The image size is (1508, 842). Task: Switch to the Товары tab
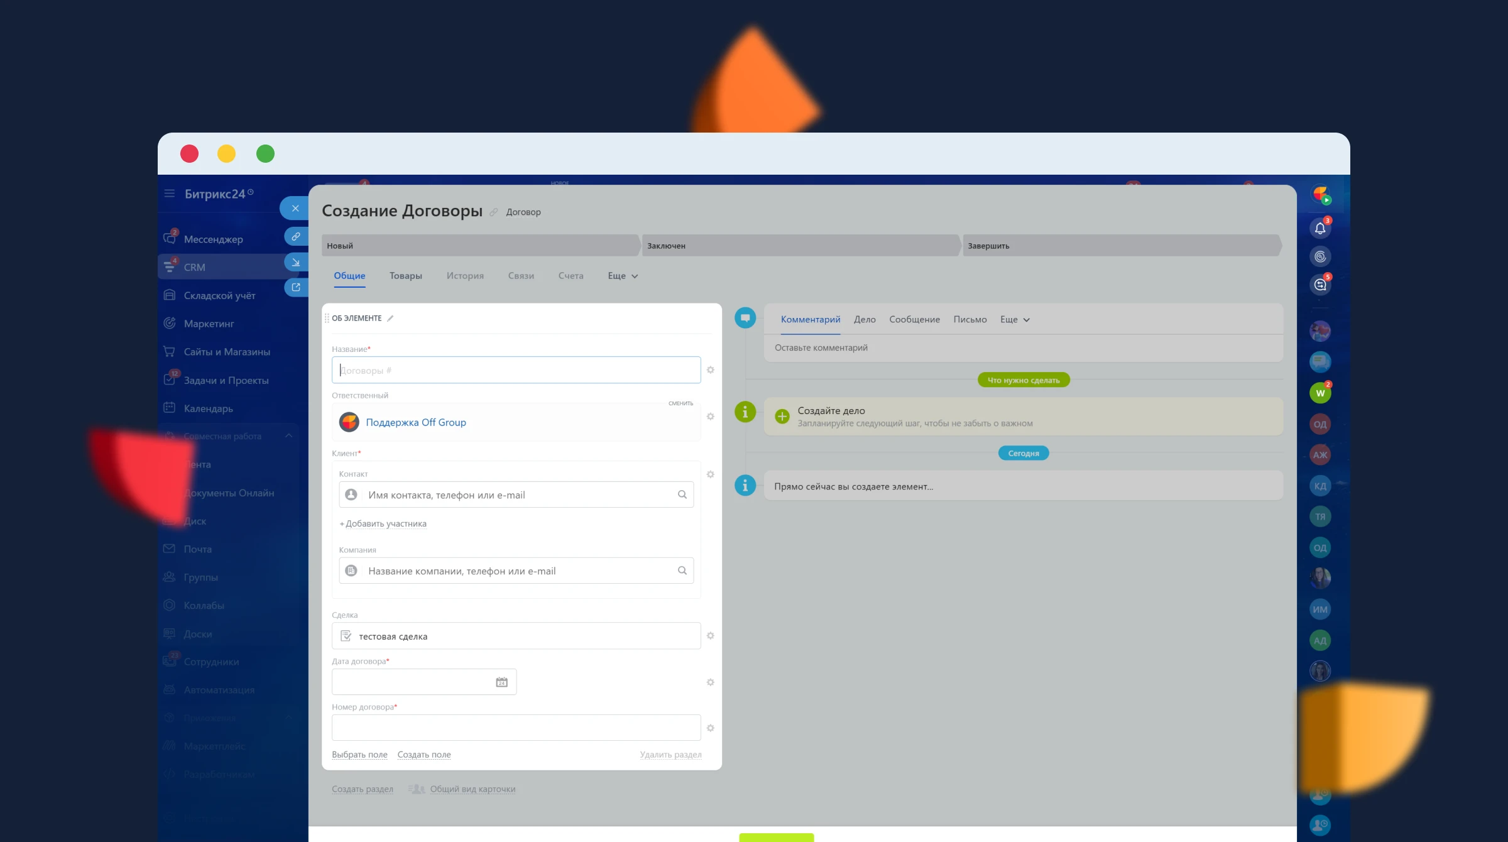click(x=405, y=276)
